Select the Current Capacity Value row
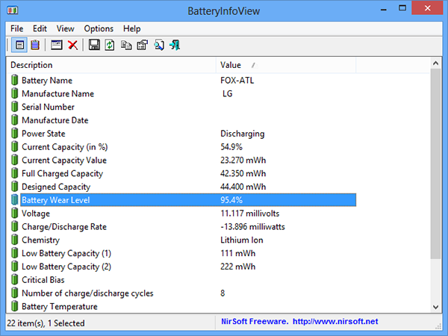 pyautogui.click(x=181, y=160)
